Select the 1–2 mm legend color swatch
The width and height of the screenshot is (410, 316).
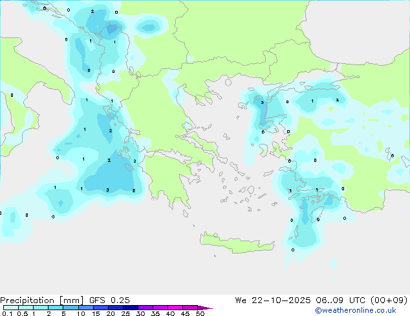pyautogui.click(x=41, y=308)
